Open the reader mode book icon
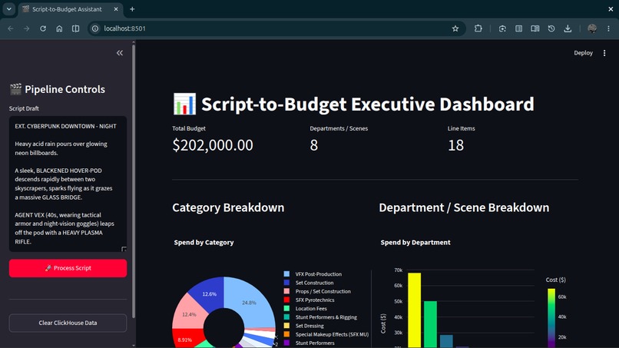619x348 pixels. [x=535, y=28]
